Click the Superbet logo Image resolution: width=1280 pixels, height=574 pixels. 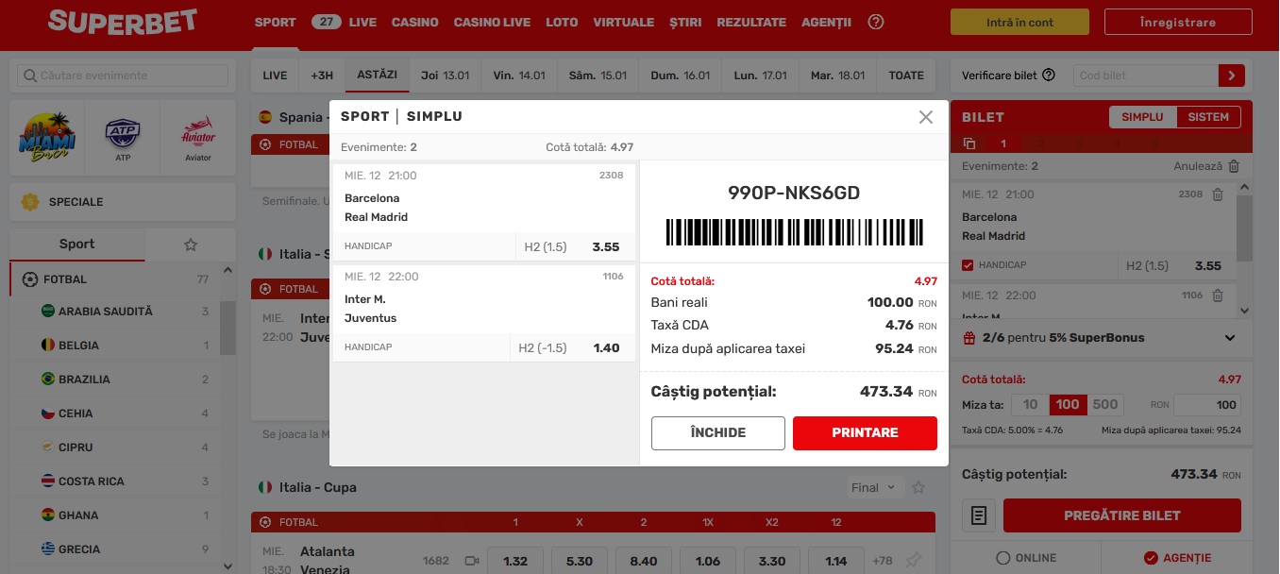[x=123, y=22]
